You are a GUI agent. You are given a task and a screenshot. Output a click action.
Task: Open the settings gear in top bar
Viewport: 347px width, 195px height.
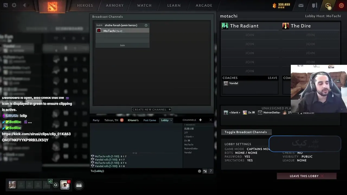click(14, 5)
